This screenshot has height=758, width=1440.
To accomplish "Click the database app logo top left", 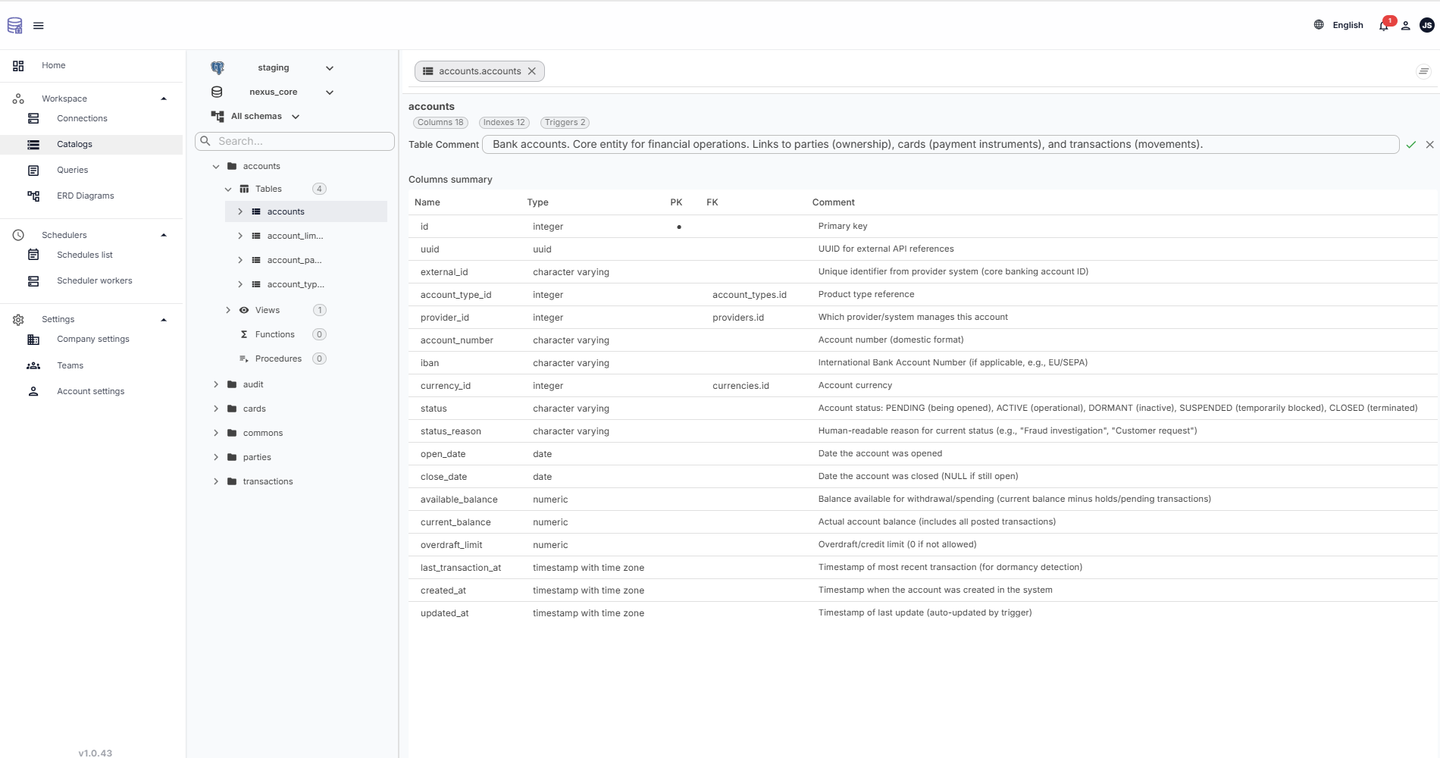I will tap(14, 25).
